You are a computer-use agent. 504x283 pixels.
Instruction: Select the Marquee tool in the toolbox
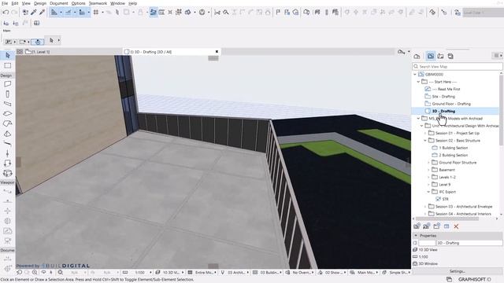8,65
